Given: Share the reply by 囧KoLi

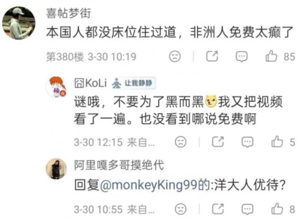Looking at the screenshot, I should 218,142.
